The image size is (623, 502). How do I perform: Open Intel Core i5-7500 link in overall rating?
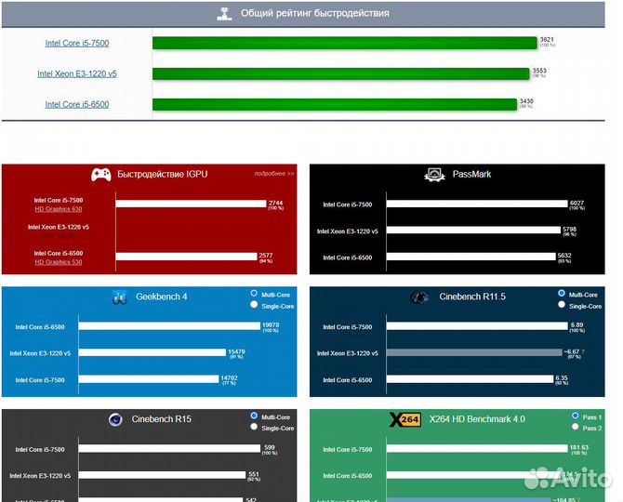(x=76, y=43)
